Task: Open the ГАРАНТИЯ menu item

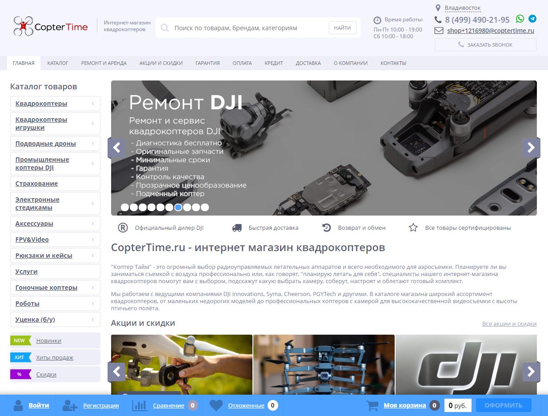Action: pos(208,63)
